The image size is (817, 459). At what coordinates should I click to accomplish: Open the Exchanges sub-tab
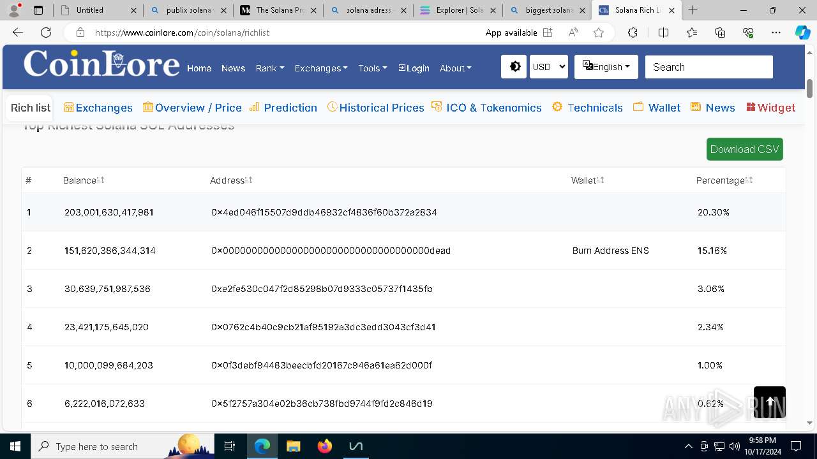tap(98, 108)
